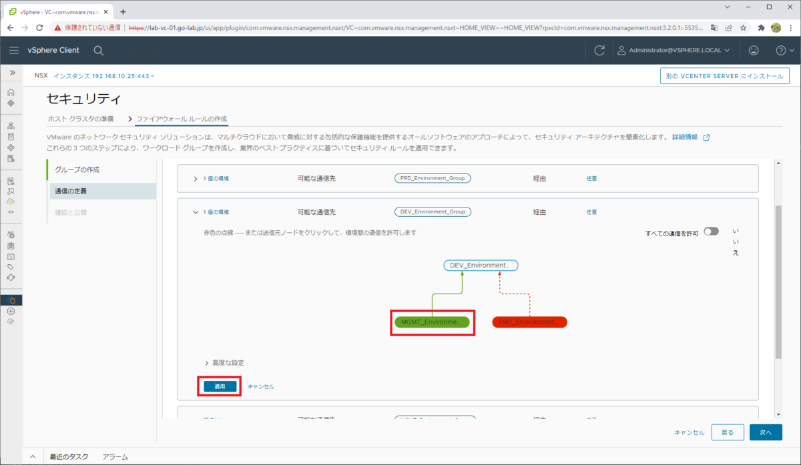Open Tags and Custom Attributes icon
The width and height of the screenshot is (801, 465).
[11, 267]
